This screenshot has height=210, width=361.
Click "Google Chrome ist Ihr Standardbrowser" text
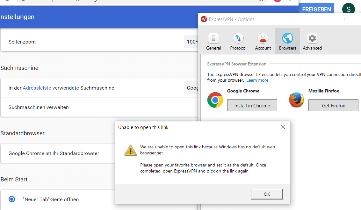pyautogui.click(x=54, y=153)
